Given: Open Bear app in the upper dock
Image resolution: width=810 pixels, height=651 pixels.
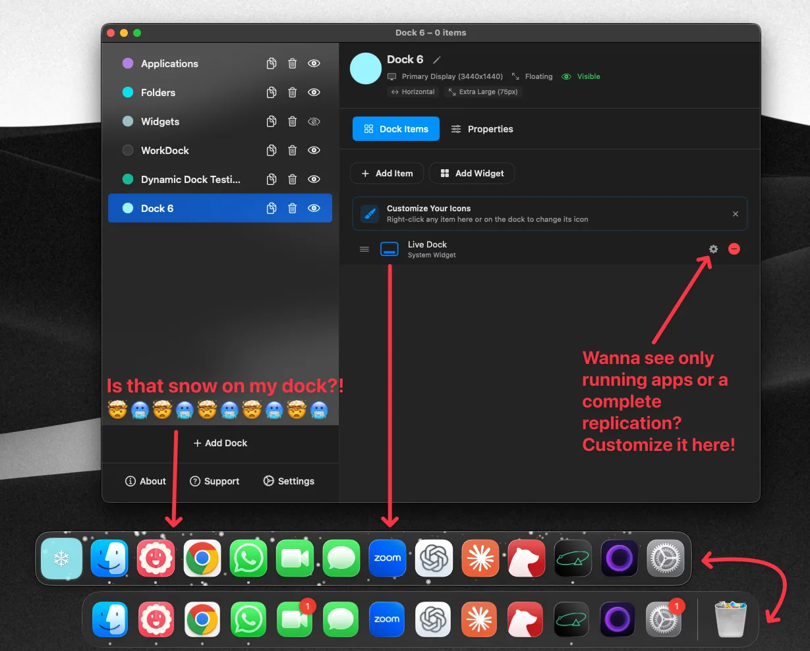Looking at the screenshot, I should click(x=527, y=559).
